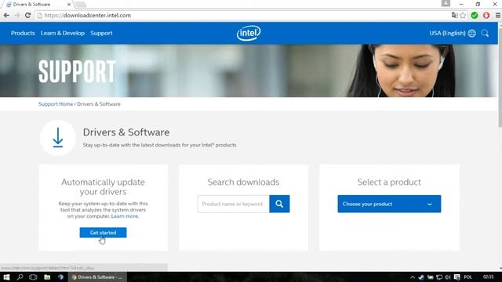Click the red extension icon in the toolbar

point(486,15)
